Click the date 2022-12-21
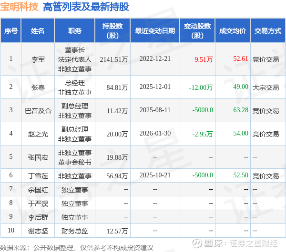Screen dimensions: 286x252 coord(155,58)
